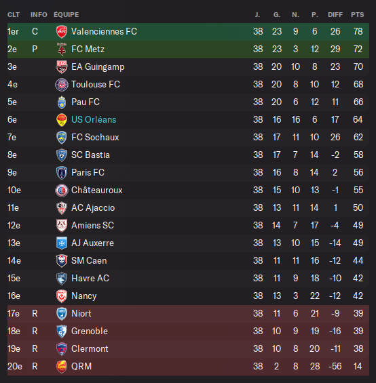Select the SM Caen team name
This screenshot has width=376, height=383.
(89, 260)
